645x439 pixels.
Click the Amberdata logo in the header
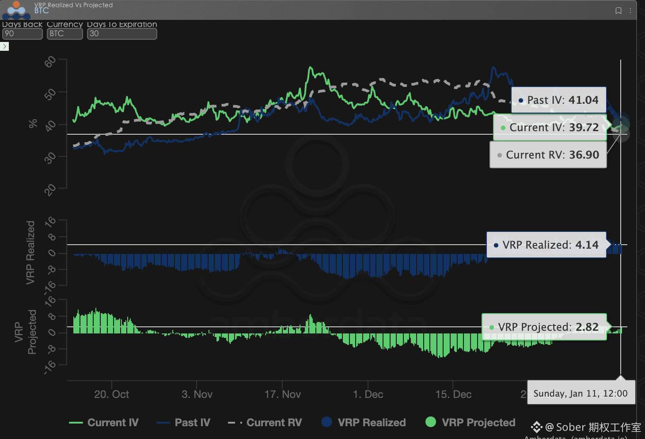point(16,10)
